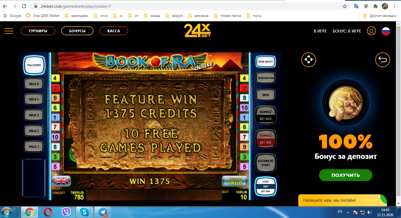Image resolution: width=401 pixels, height=218 pixels.
Task: Open the DENOMINATION setting
Action: pos(265,78)
